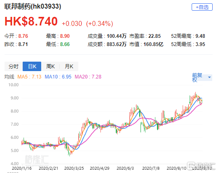Viewport: 218px width, 173px height.
Task: Add stock to watchlist with +自选 button
Action: [x=202, y=7]
